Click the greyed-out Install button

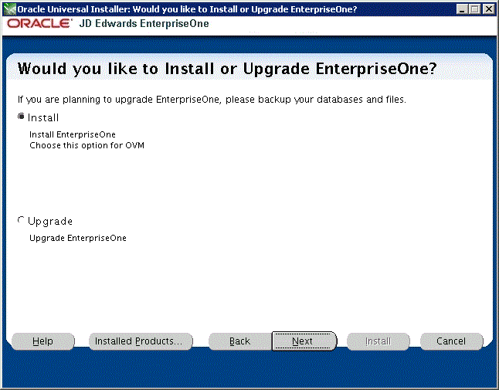tap(378, 341)
